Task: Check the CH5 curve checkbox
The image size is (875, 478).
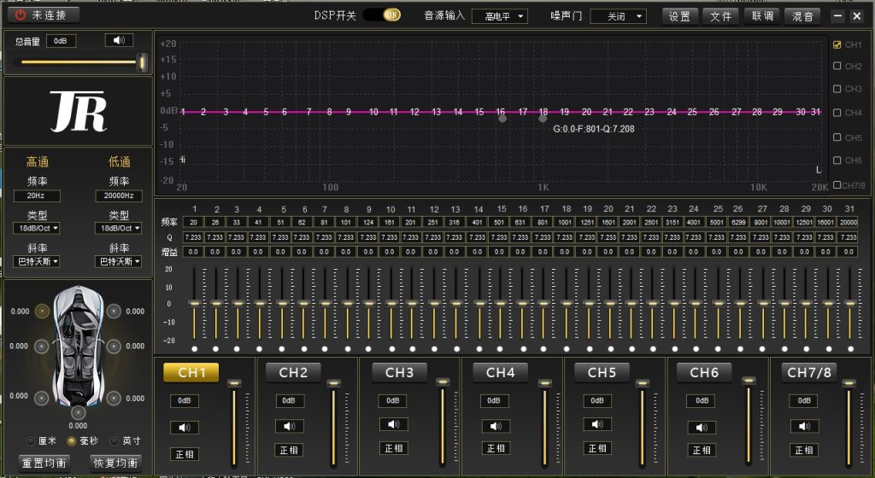Action: point(837,137)
